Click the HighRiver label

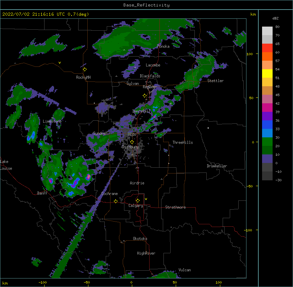pyautogui.click(x=146, y=253)
